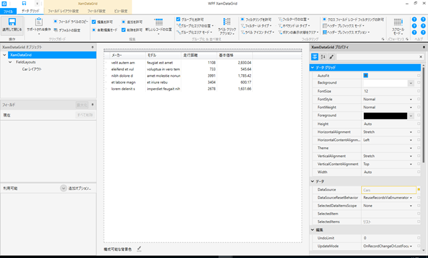Click the Foreground black color swatch
Viewport: 428px width, 258px height.
coord(385,116)
